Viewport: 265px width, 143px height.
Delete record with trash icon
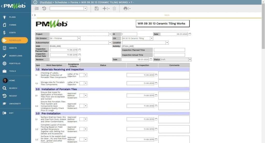[x=114, y=8]
